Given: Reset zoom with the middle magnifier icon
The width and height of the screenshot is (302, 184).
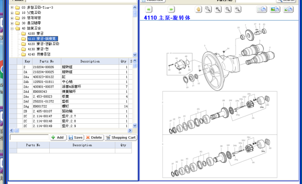Looking at the screenshot, I should click(x=228, y=9).
